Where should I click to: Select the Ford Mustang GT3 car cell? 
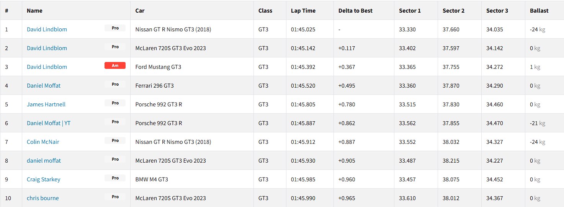coord(158,67)
